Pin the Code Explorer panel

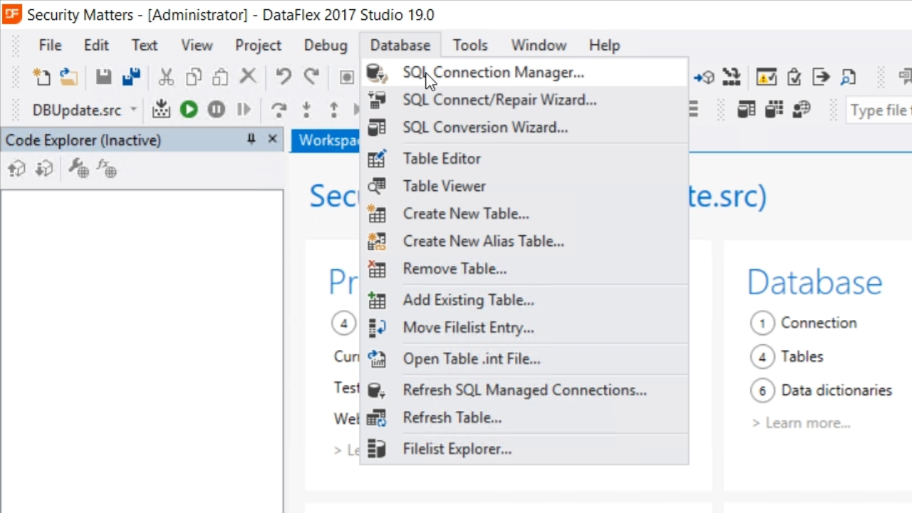(x=251, y=139)
